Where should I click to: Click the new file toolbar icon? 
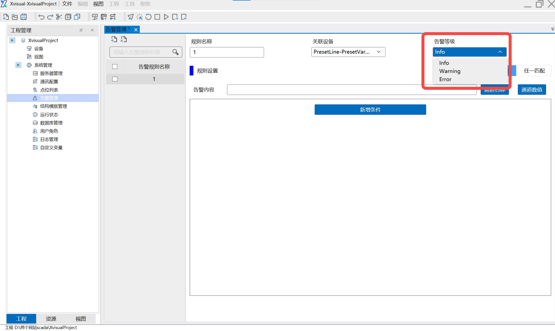(6, 17)
